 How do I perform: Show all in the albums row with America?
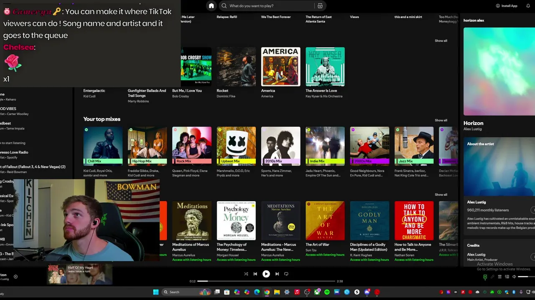tap(441, 41)
